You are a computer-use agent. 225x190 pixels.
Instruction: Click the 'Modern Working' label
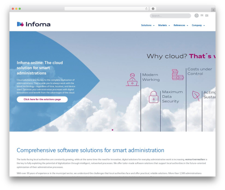pos(151,77)
